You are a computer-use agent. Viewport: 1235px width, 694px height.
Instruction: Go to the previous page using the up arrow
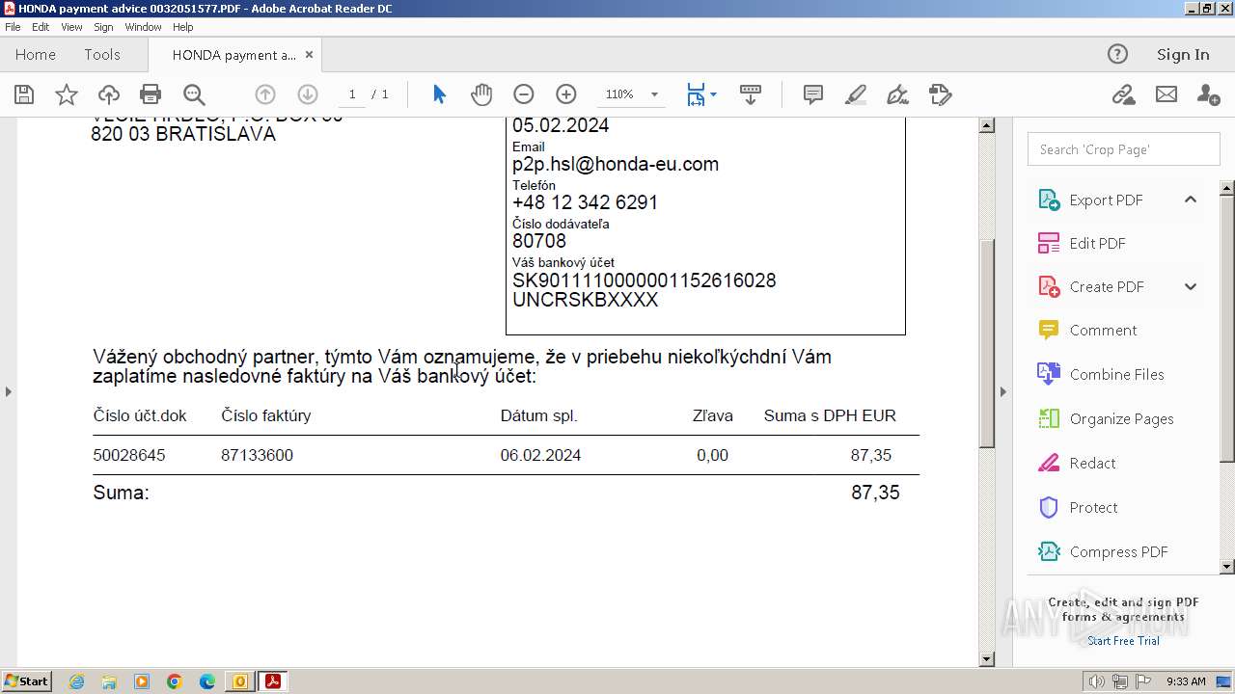pos(265,94)
